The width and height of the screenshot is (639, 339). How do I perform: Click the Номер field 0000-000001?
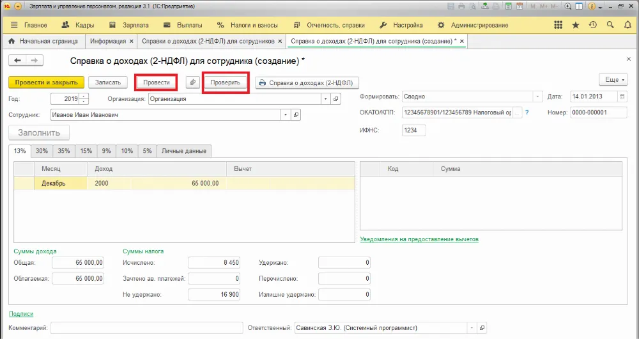pyautogui.click(x=598, y=113)
